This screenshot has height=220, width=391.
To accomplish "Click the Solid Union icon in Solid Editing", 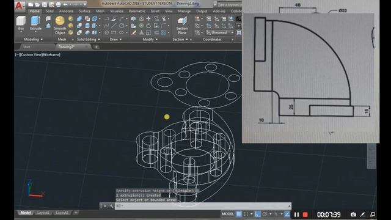I will coord(79,19).
